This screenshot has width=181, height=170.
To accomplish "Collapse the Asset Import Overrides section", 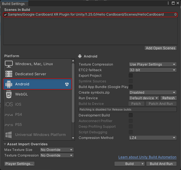I will pyautogui.click(x=5, y=144).
